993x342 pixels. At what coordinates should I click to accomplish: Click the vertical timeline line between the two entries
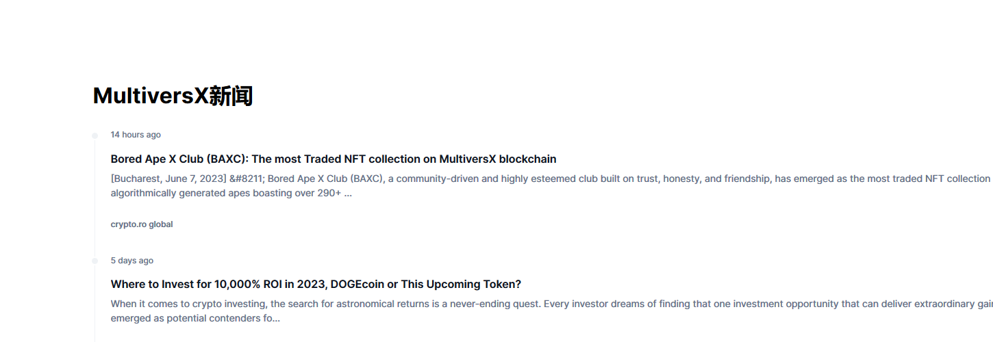95,198
